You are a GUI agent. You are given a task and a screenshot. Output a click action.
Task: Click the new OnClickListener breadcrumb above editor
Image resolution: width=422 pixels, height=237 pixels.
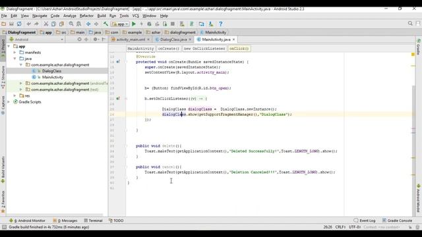click(x=204, y=49)
